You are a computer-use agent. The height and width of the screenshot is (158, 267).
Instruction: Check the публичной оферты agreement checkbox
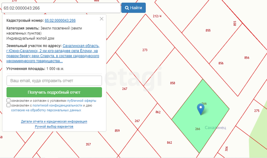[8, 101]
